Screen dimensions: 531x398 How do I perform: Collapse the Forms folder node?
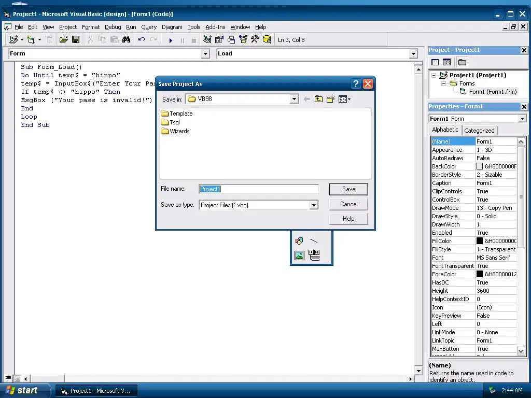[x=443, y=83]
